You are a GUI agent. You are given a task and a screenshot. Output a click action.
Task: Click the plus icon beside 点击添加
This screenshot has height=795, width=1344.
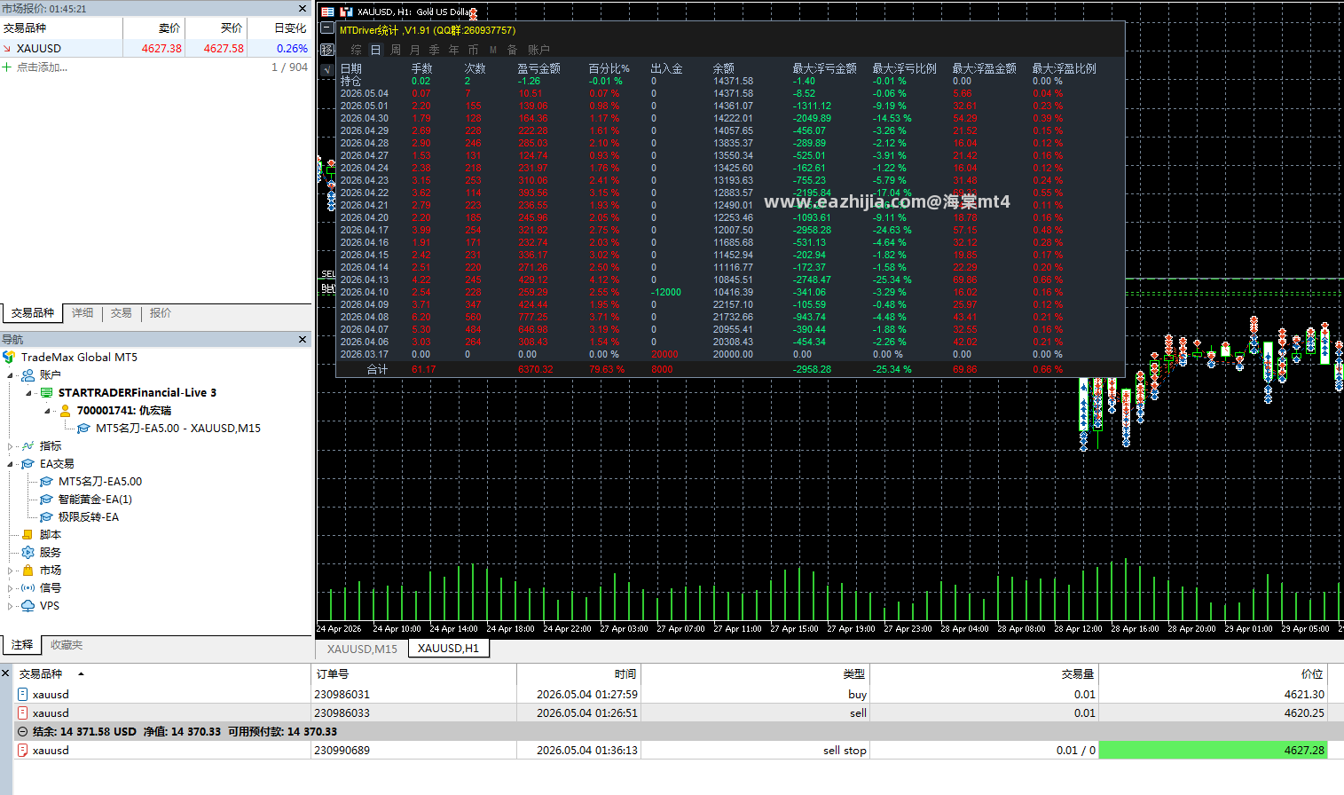(x=7, y=67)
